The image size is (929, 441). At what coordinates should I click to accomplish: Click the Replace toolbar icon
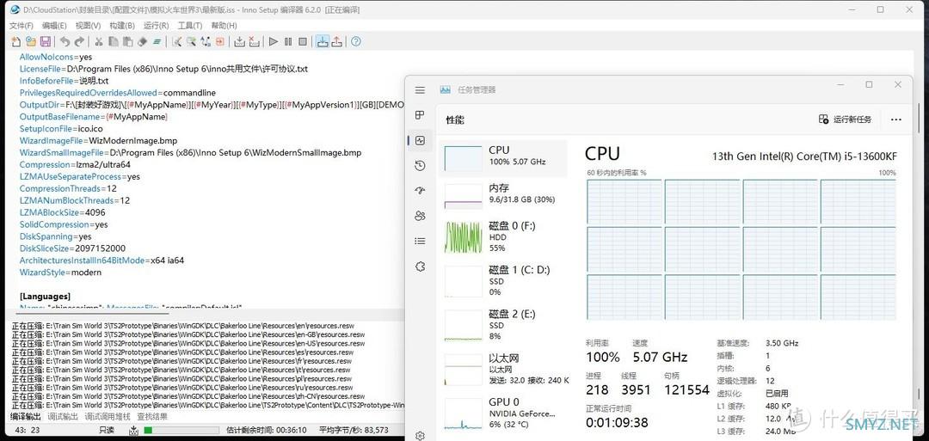pos(206,41)
